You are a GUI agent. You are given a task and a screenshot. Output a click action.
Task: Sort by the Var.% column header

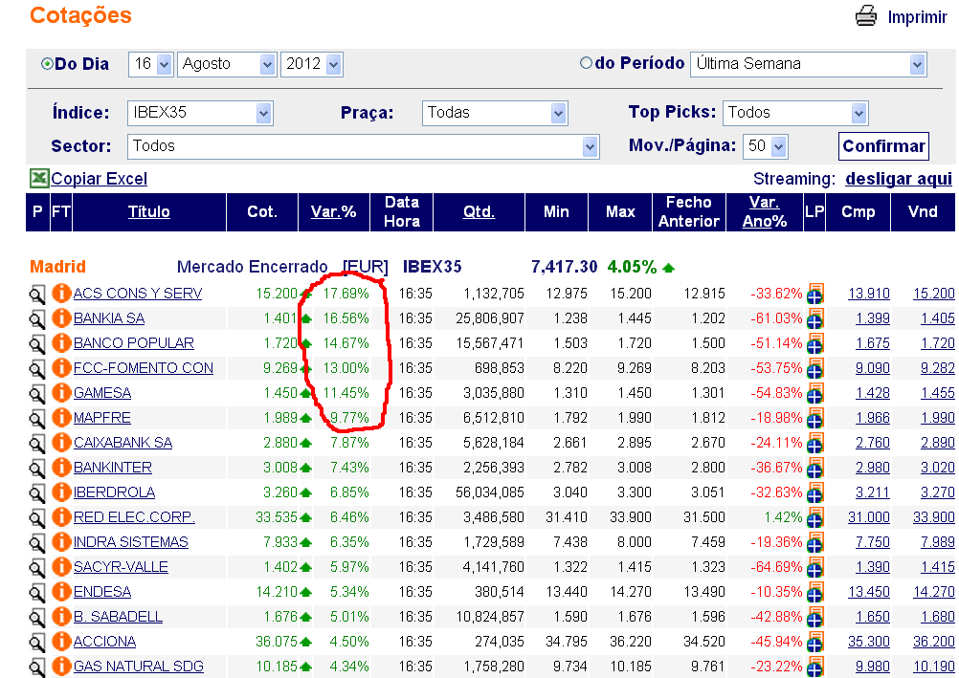coord(333,212)
